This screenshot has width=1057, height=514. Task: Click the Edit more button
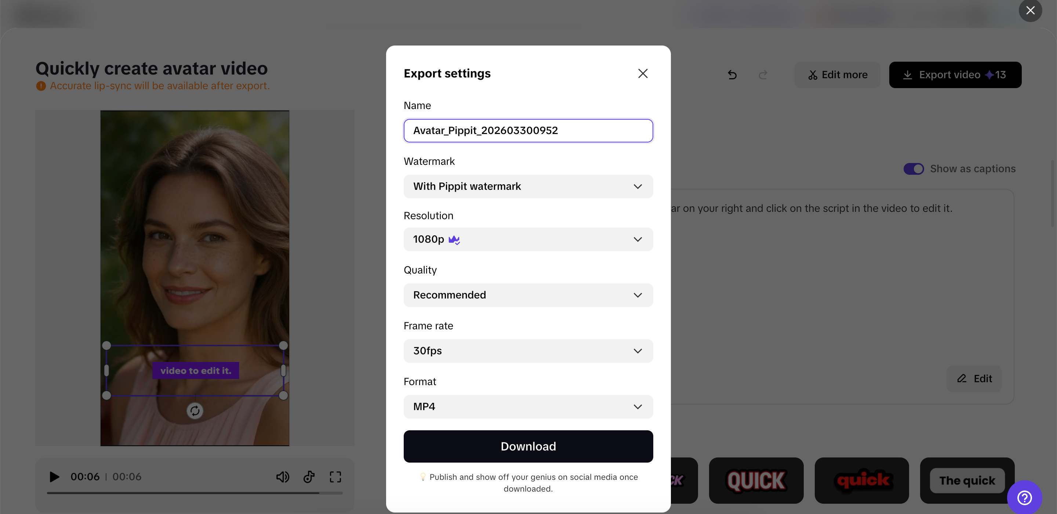pos(838,75)
